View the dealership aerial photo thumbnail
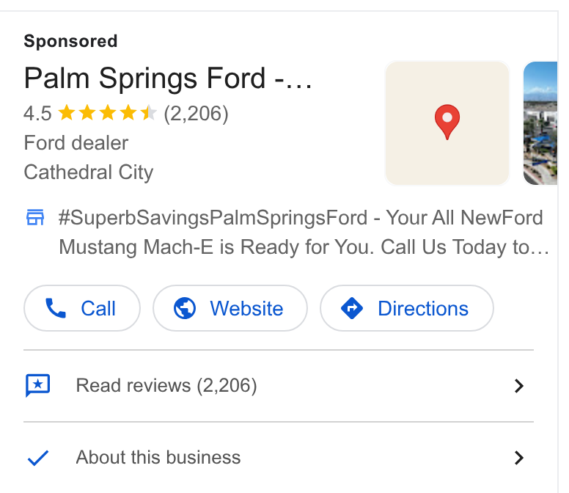Image resolution: width=569 pixels, height=493 pixels. 540,123
